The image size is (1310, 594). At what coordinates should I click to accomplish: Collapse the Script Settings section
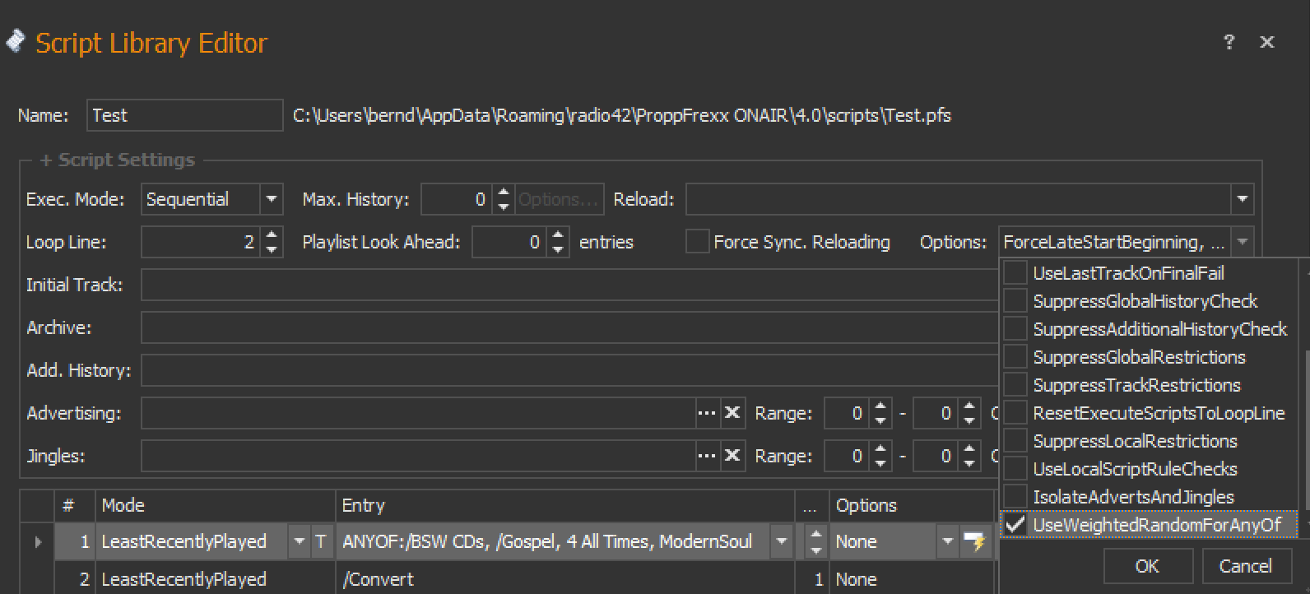(46, 160)
